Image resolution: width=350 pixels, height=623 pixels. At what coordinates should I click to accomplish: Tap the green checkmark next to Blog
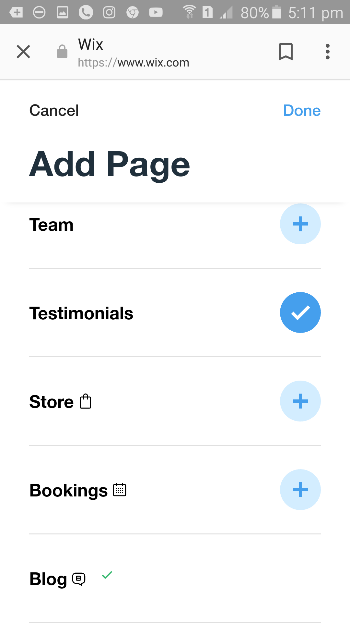click(x=107, y=575)
